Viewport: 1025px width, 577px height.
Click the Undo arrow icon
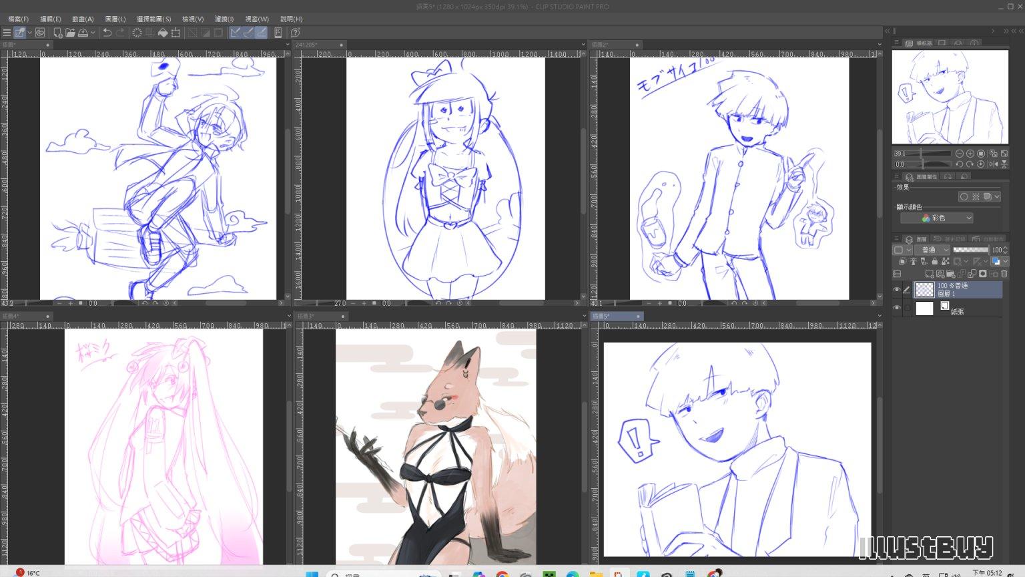[107, 33]
